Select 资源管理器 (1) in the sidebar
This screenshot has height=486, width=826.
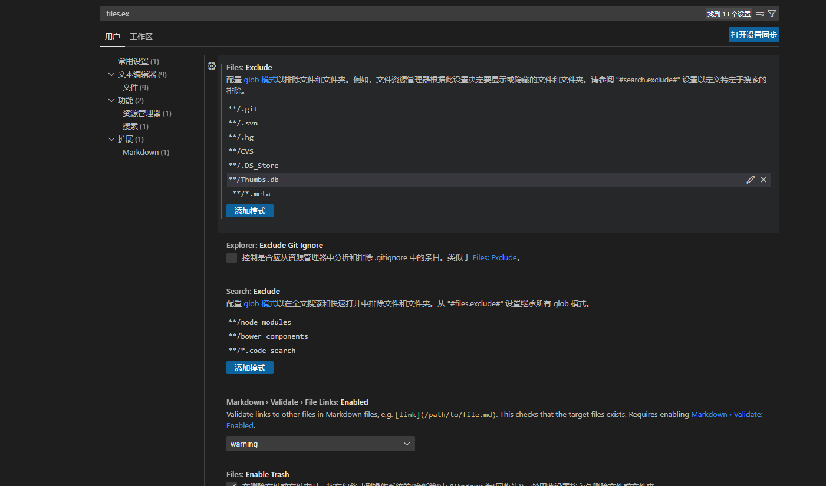[147, 113]
